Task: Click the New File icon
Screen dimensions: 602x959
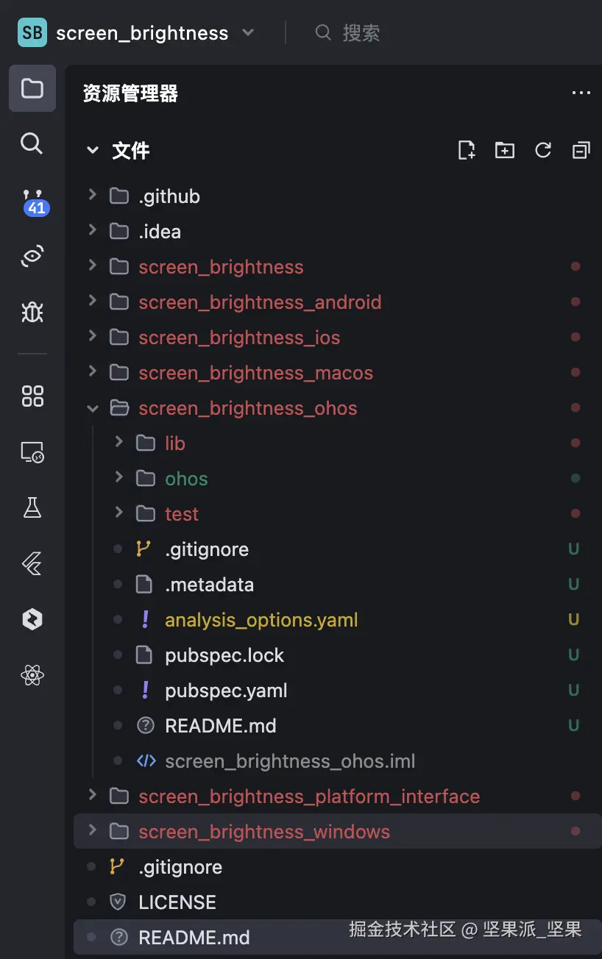Action: (467, 150)
